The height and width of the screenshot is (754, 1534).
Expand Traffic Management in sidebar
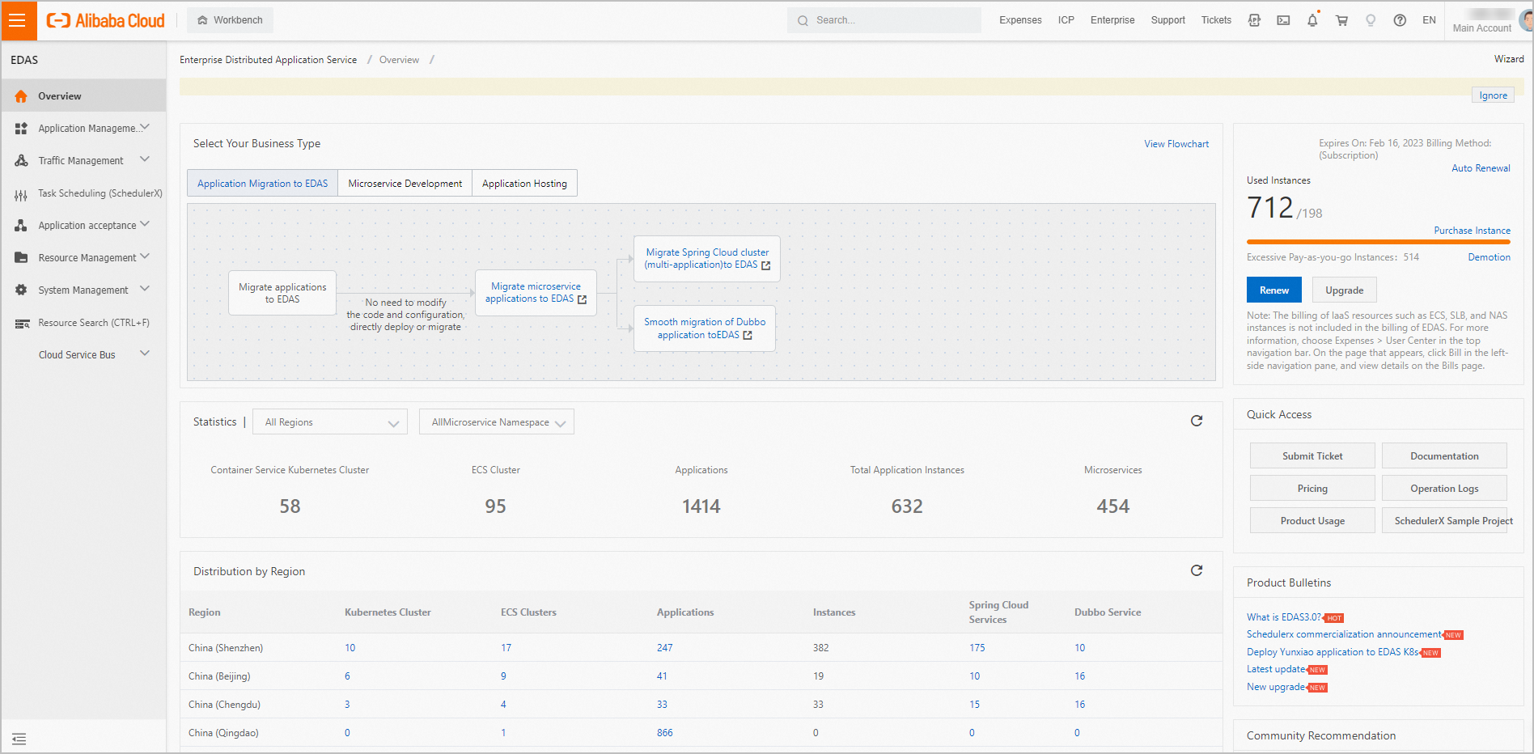pyautogui.click(x=82, y=161)
